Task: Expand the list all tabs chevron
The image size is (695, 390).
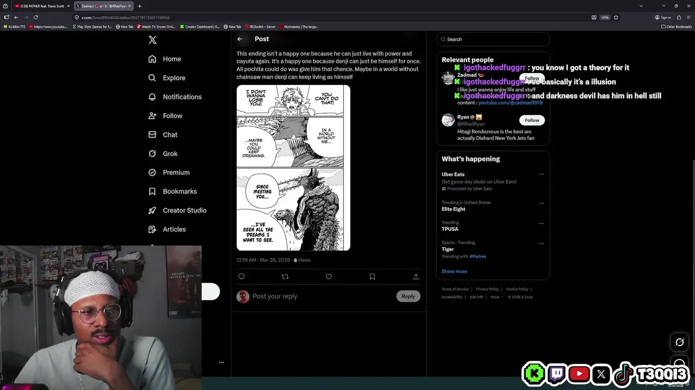Action: coord(641,6)
